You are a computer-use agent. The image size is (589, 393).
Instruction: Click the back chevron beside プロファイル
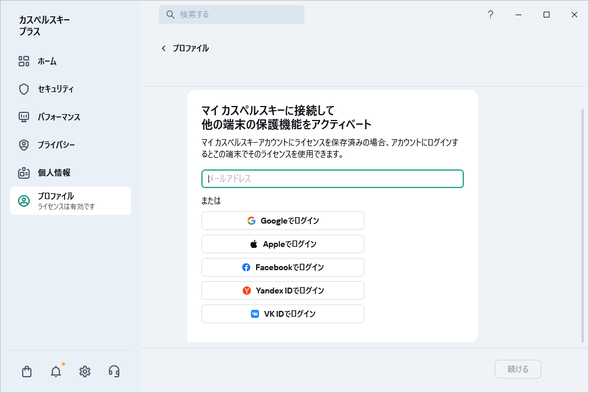[x=164, y=48]
